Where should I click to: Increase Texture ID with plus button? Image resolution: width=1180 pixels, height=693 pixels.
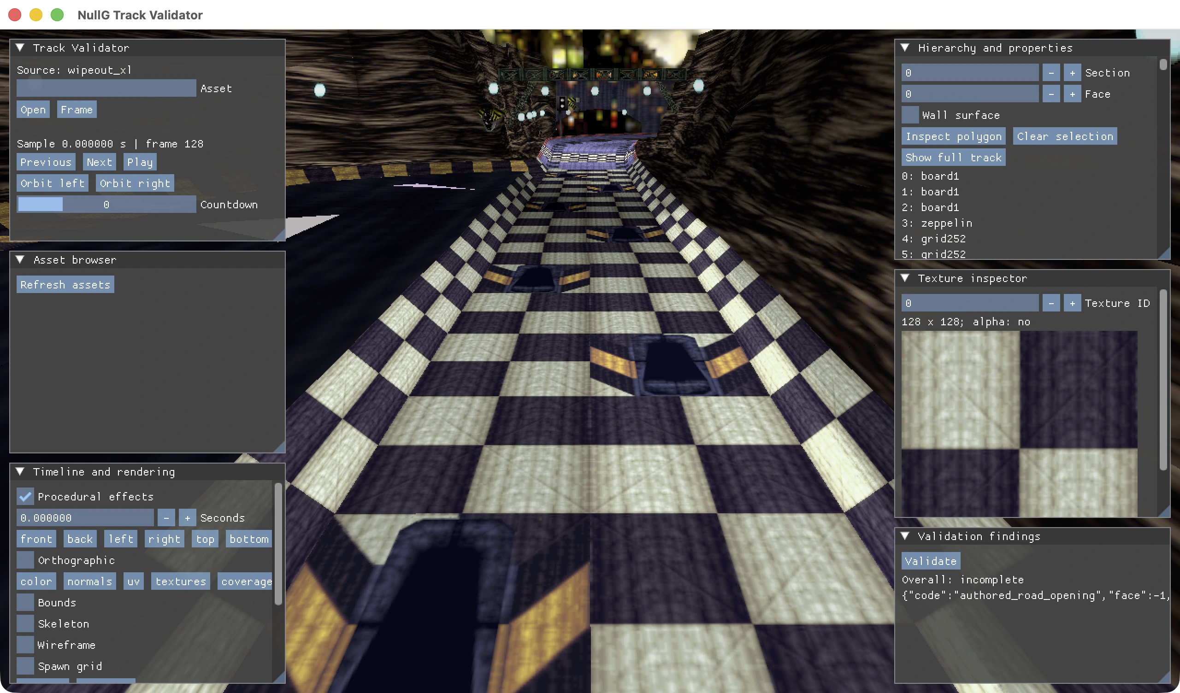click(1072, 303)
